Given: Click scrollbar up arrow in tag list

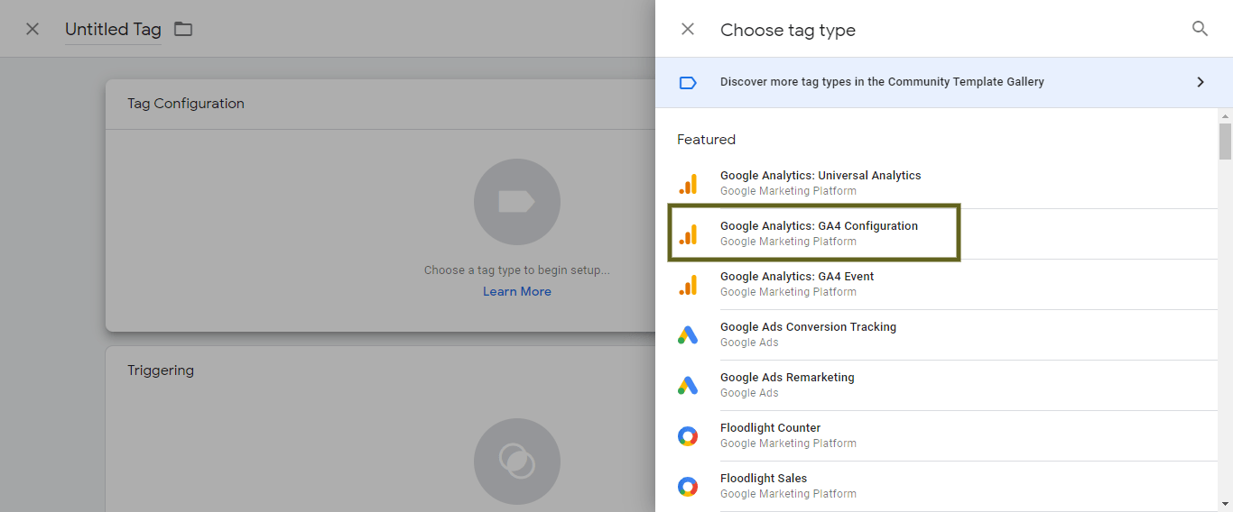Looking at the screenshot, I should click(x=1225, y=115).
